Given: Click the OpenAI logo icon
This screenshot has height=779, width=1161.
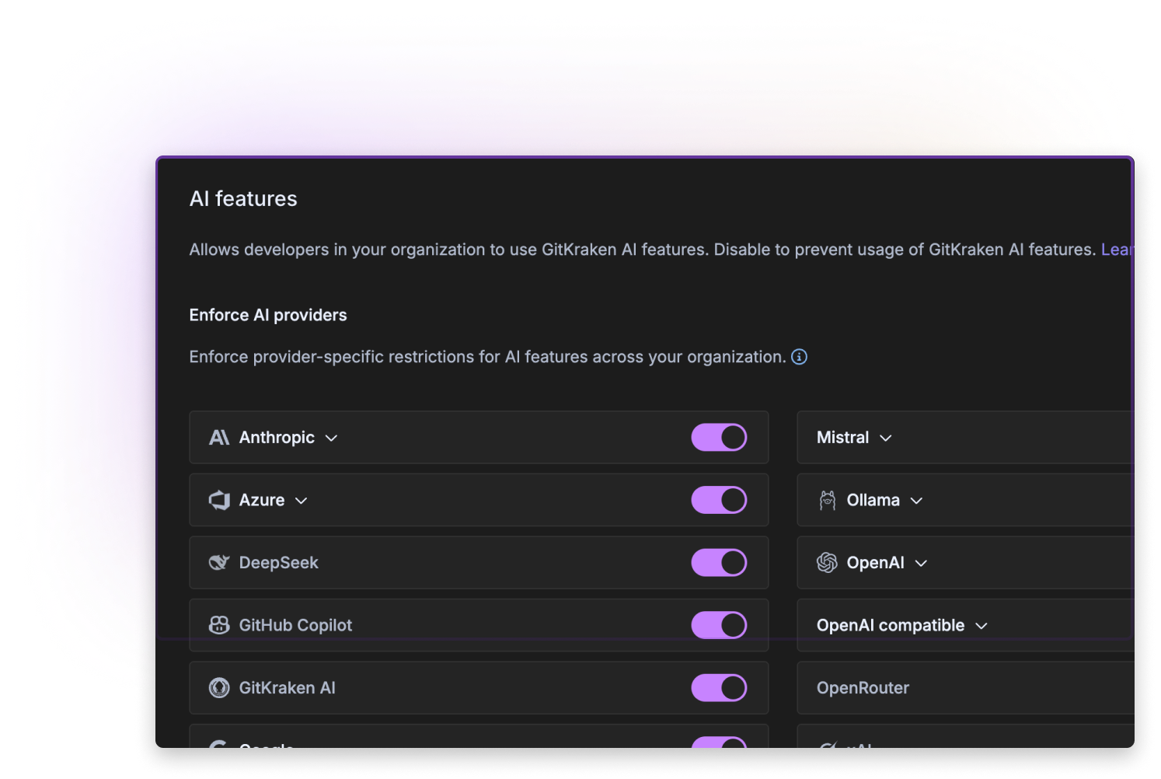Looking at the screenshot, I should pos(827,563).
